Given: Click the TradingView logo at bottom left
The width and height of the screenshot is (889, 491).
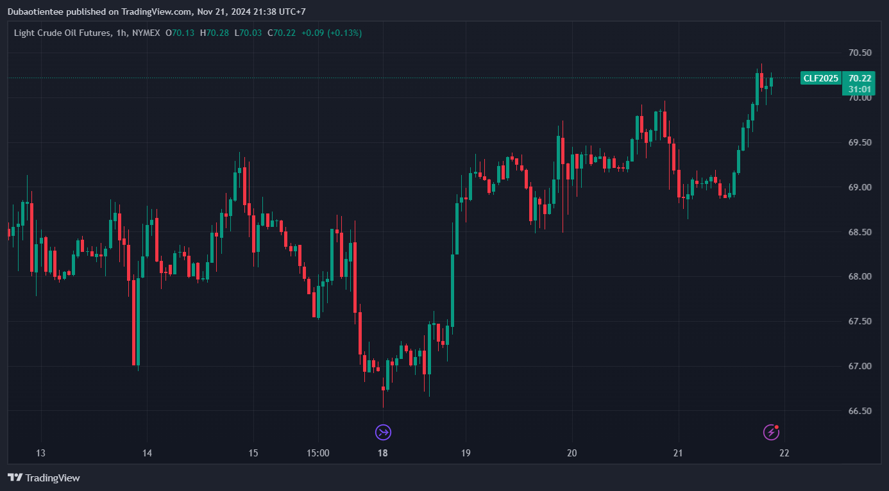Looking at the screenshot, I should (x=44, y=478).
